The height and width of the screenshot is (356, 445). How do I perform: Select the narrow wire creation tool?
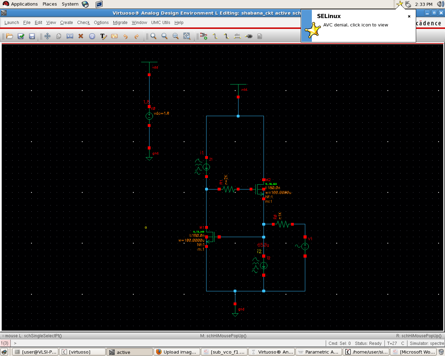(x=215, y=36)
